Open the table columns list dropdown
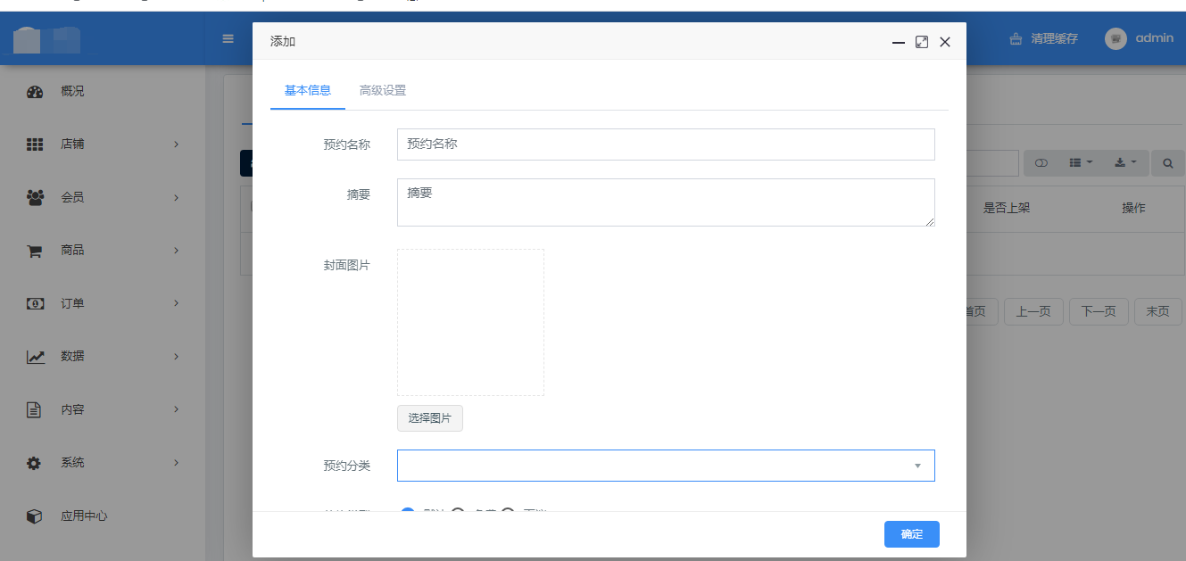1186x561 pixels. (x=1080, y=163)
